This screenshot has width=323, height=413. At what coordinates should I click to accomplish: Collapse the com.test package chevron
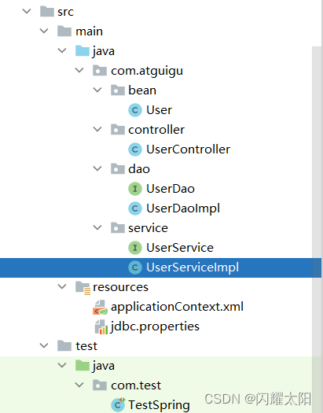pyautogui.click(x=79, y=385)
